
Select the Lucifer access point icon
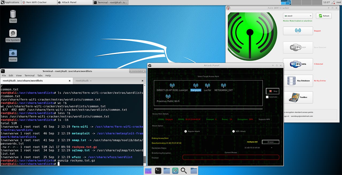207,85
